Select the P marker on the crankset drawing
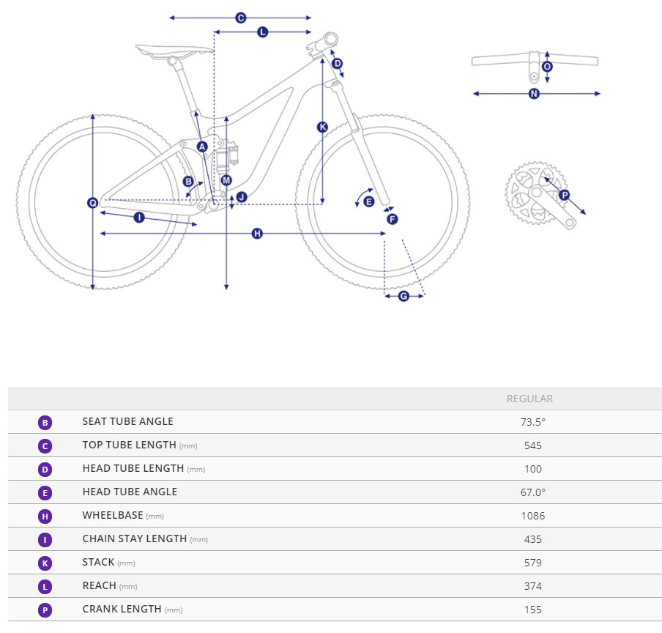The width and height of the screenshot is (662, 633). click(564, 195)
